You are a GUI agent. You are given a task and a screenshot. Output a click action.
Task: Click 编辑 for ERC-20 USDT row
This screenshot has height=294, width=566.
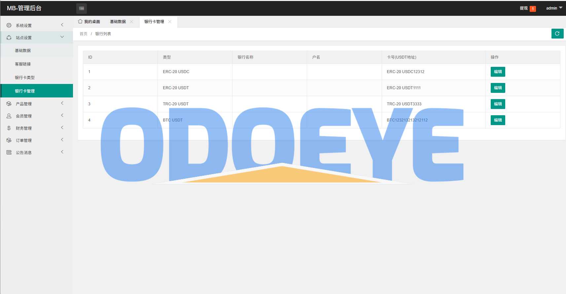click(498, 88)
